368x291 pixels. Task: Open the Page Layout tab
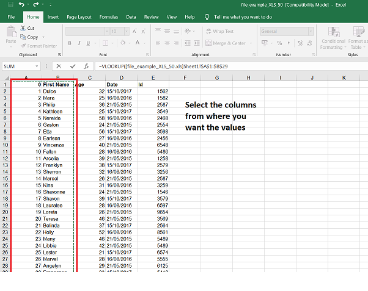pos(79,17)
